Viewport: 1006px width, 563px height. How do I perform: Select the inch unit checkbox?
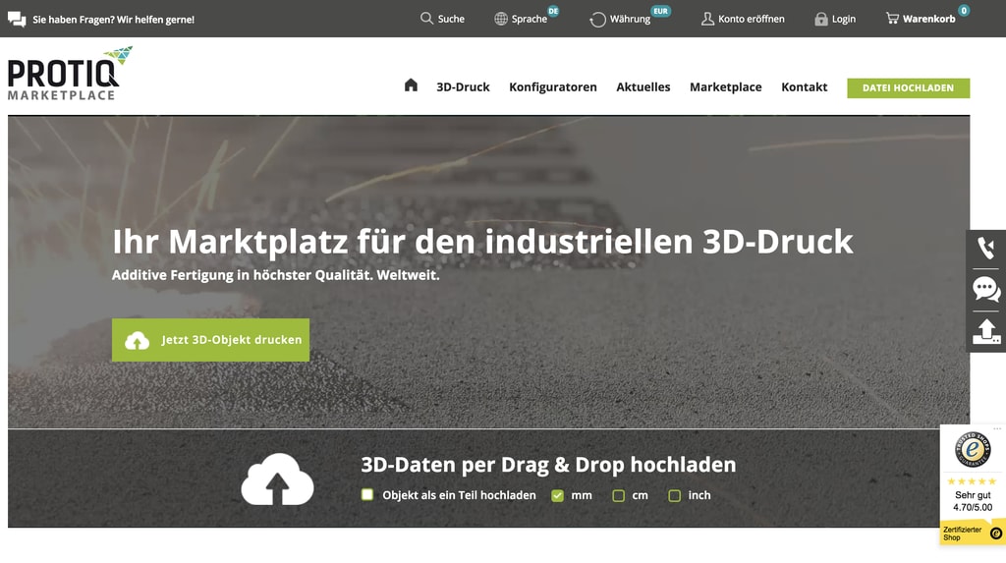coord(674,495)
